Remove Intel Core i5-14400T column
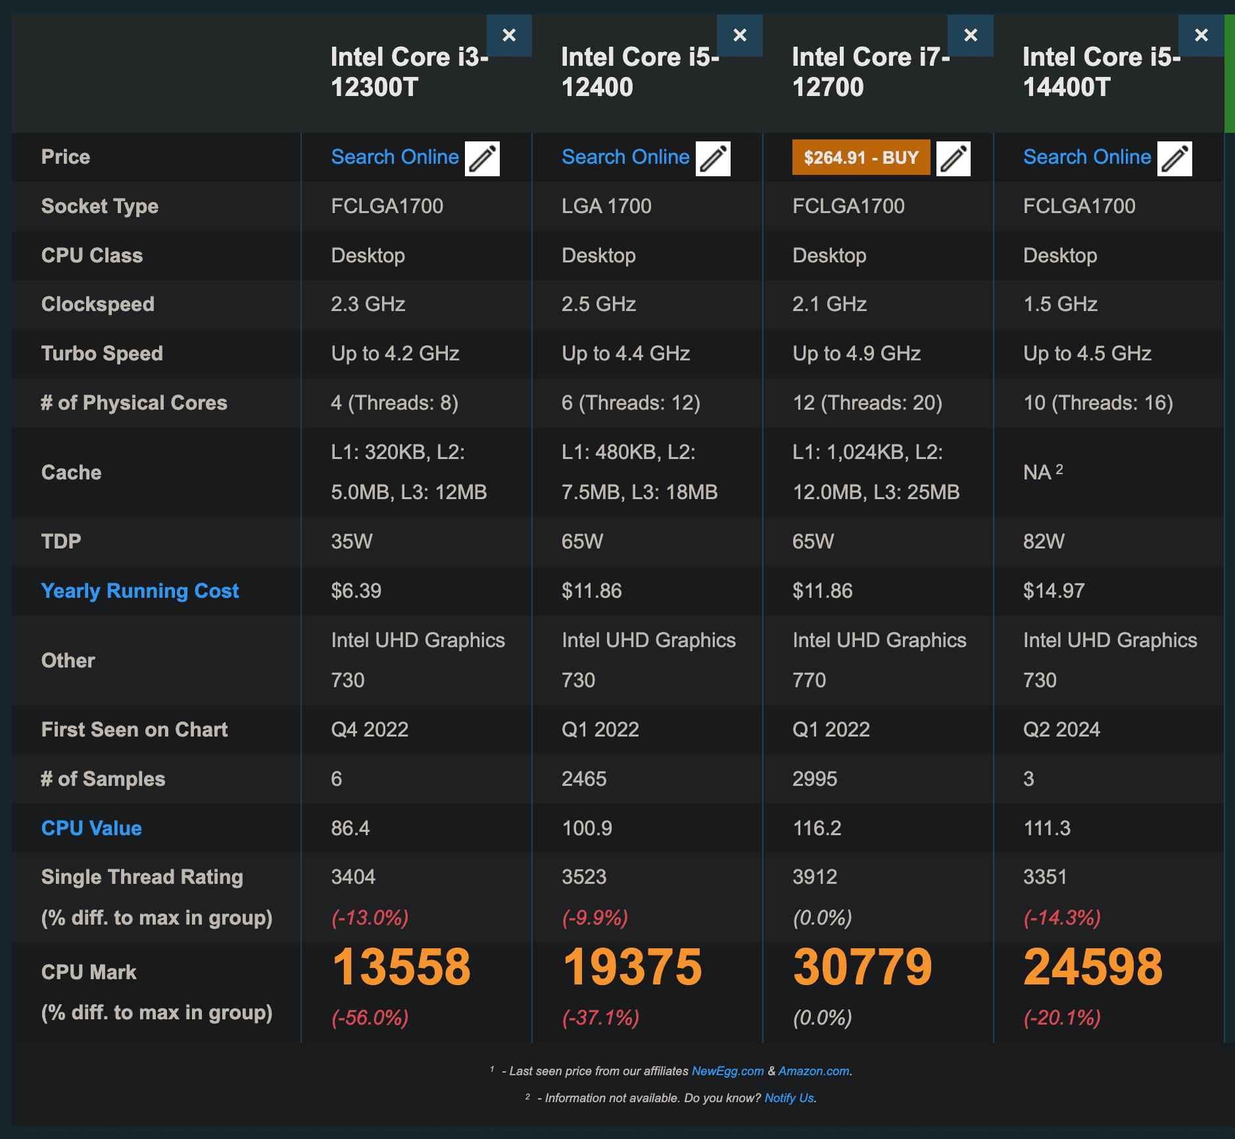The width and height of the screenshot is (1235, 1139). pyautogui.click(x=1201, y=36)
